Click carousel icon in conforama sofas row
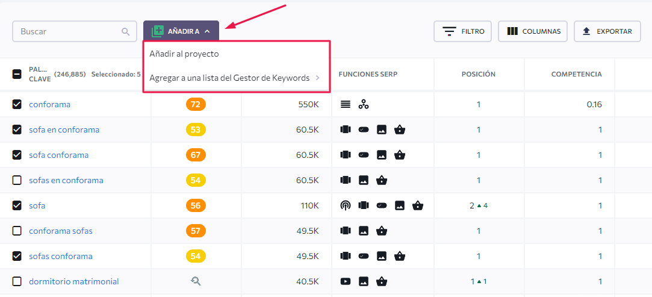The width and height of the screenshot is (652, 297). (x=345, y=231)
